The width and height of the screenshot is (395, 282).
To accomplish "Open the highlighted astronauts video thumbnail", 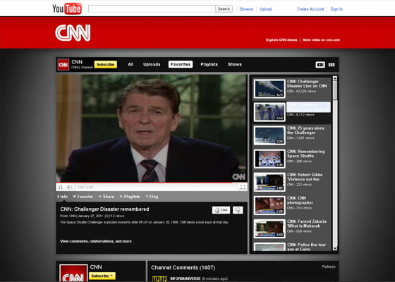I will 269,112.
